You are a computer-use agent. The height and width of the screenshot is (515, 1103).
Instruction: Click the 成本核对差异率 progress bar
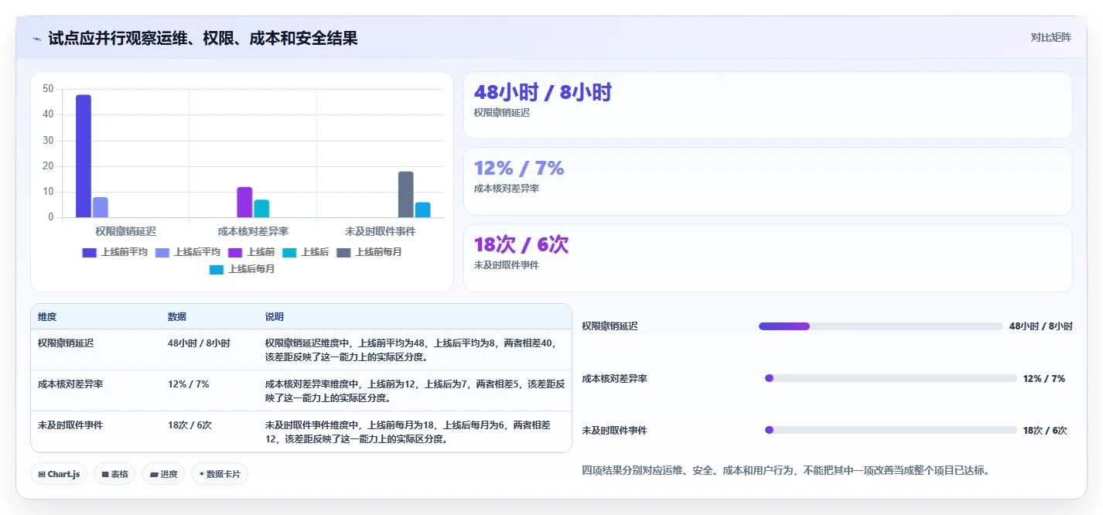pyautogui.click(x=890, y=378)
